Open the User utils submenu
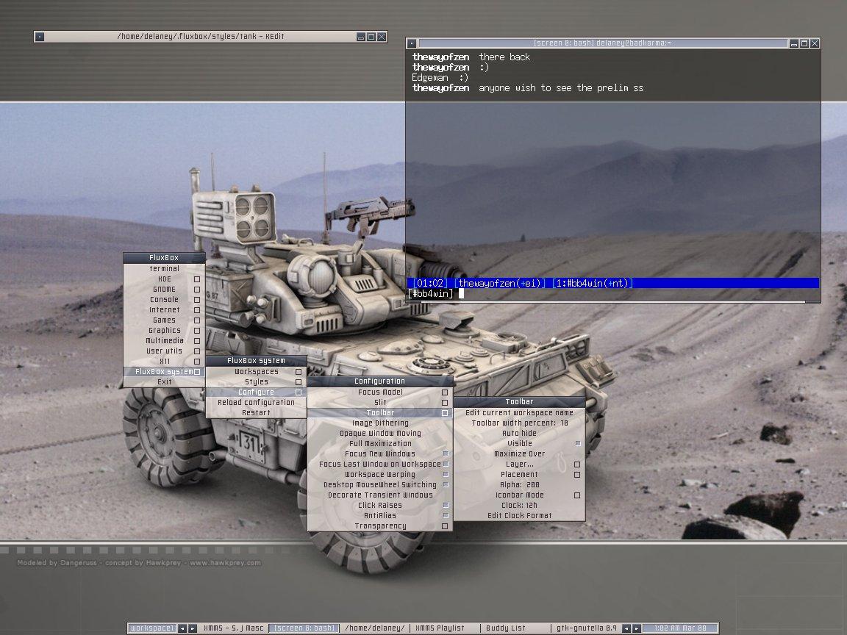This screenshot has height=635, width=847. (x=164, y=351)
